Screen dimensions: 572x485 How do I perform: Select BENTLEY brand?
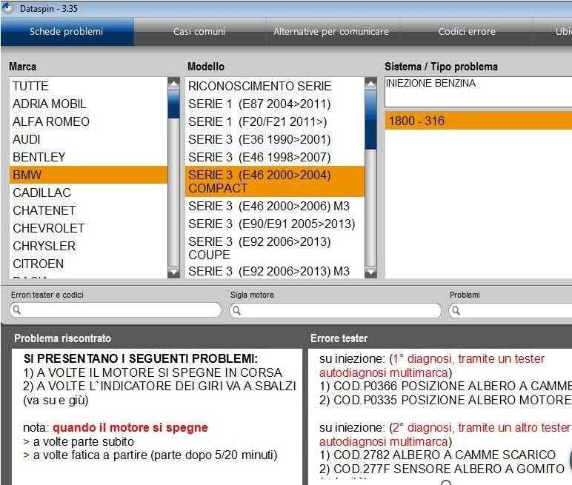(x=88, y=157)
